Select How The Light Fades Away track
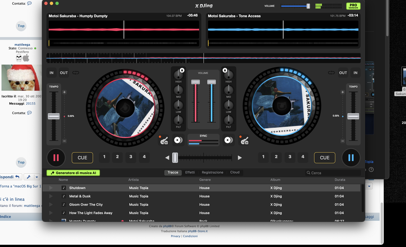406x247 pixels. pos(202,213)
